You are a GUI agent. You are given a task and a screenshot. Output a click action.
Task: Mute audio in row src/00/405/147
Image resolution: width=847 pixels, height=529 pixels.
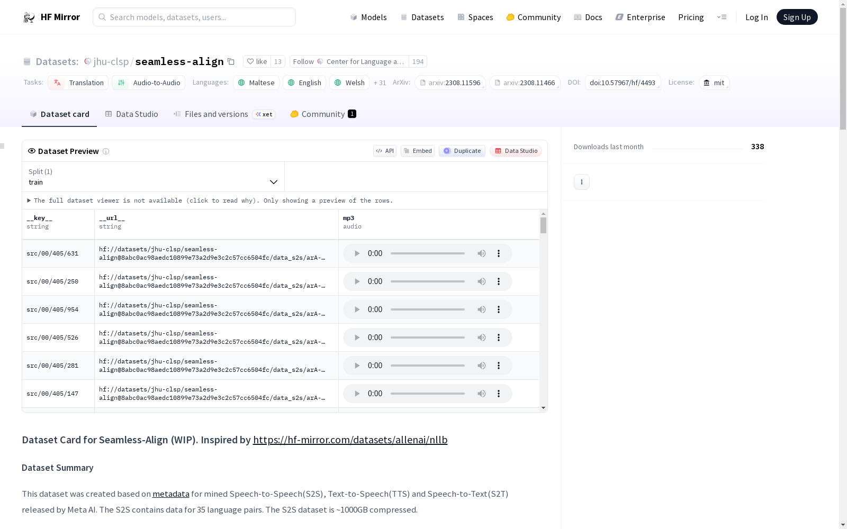tap(482, 394)
